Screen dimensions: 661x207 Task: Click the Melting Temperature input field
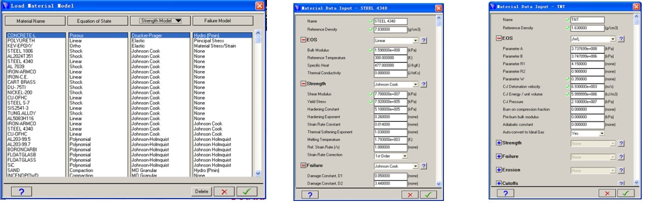tap(390, 139)
